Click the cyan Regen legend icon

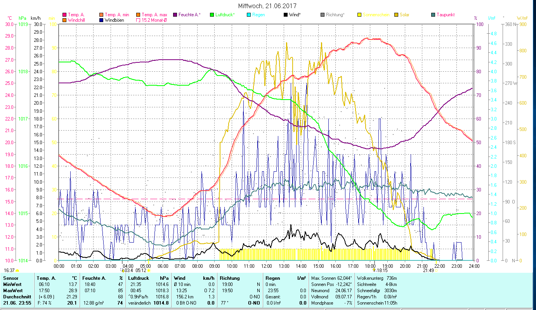click(x=249, y=15)
